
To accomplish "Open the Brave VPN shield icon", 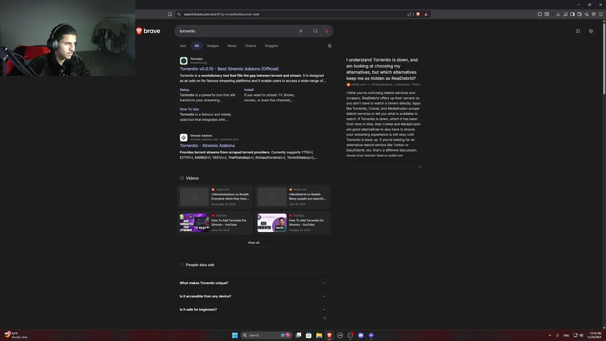I will click(594, 14).
